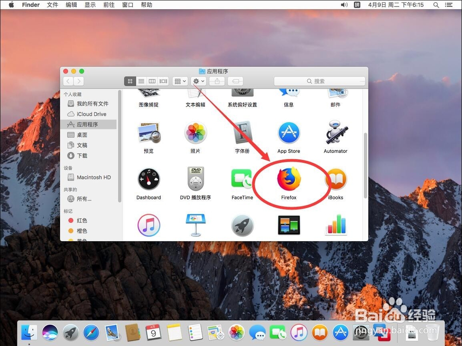Select the Automator robot icon

(x=335, y=132)
